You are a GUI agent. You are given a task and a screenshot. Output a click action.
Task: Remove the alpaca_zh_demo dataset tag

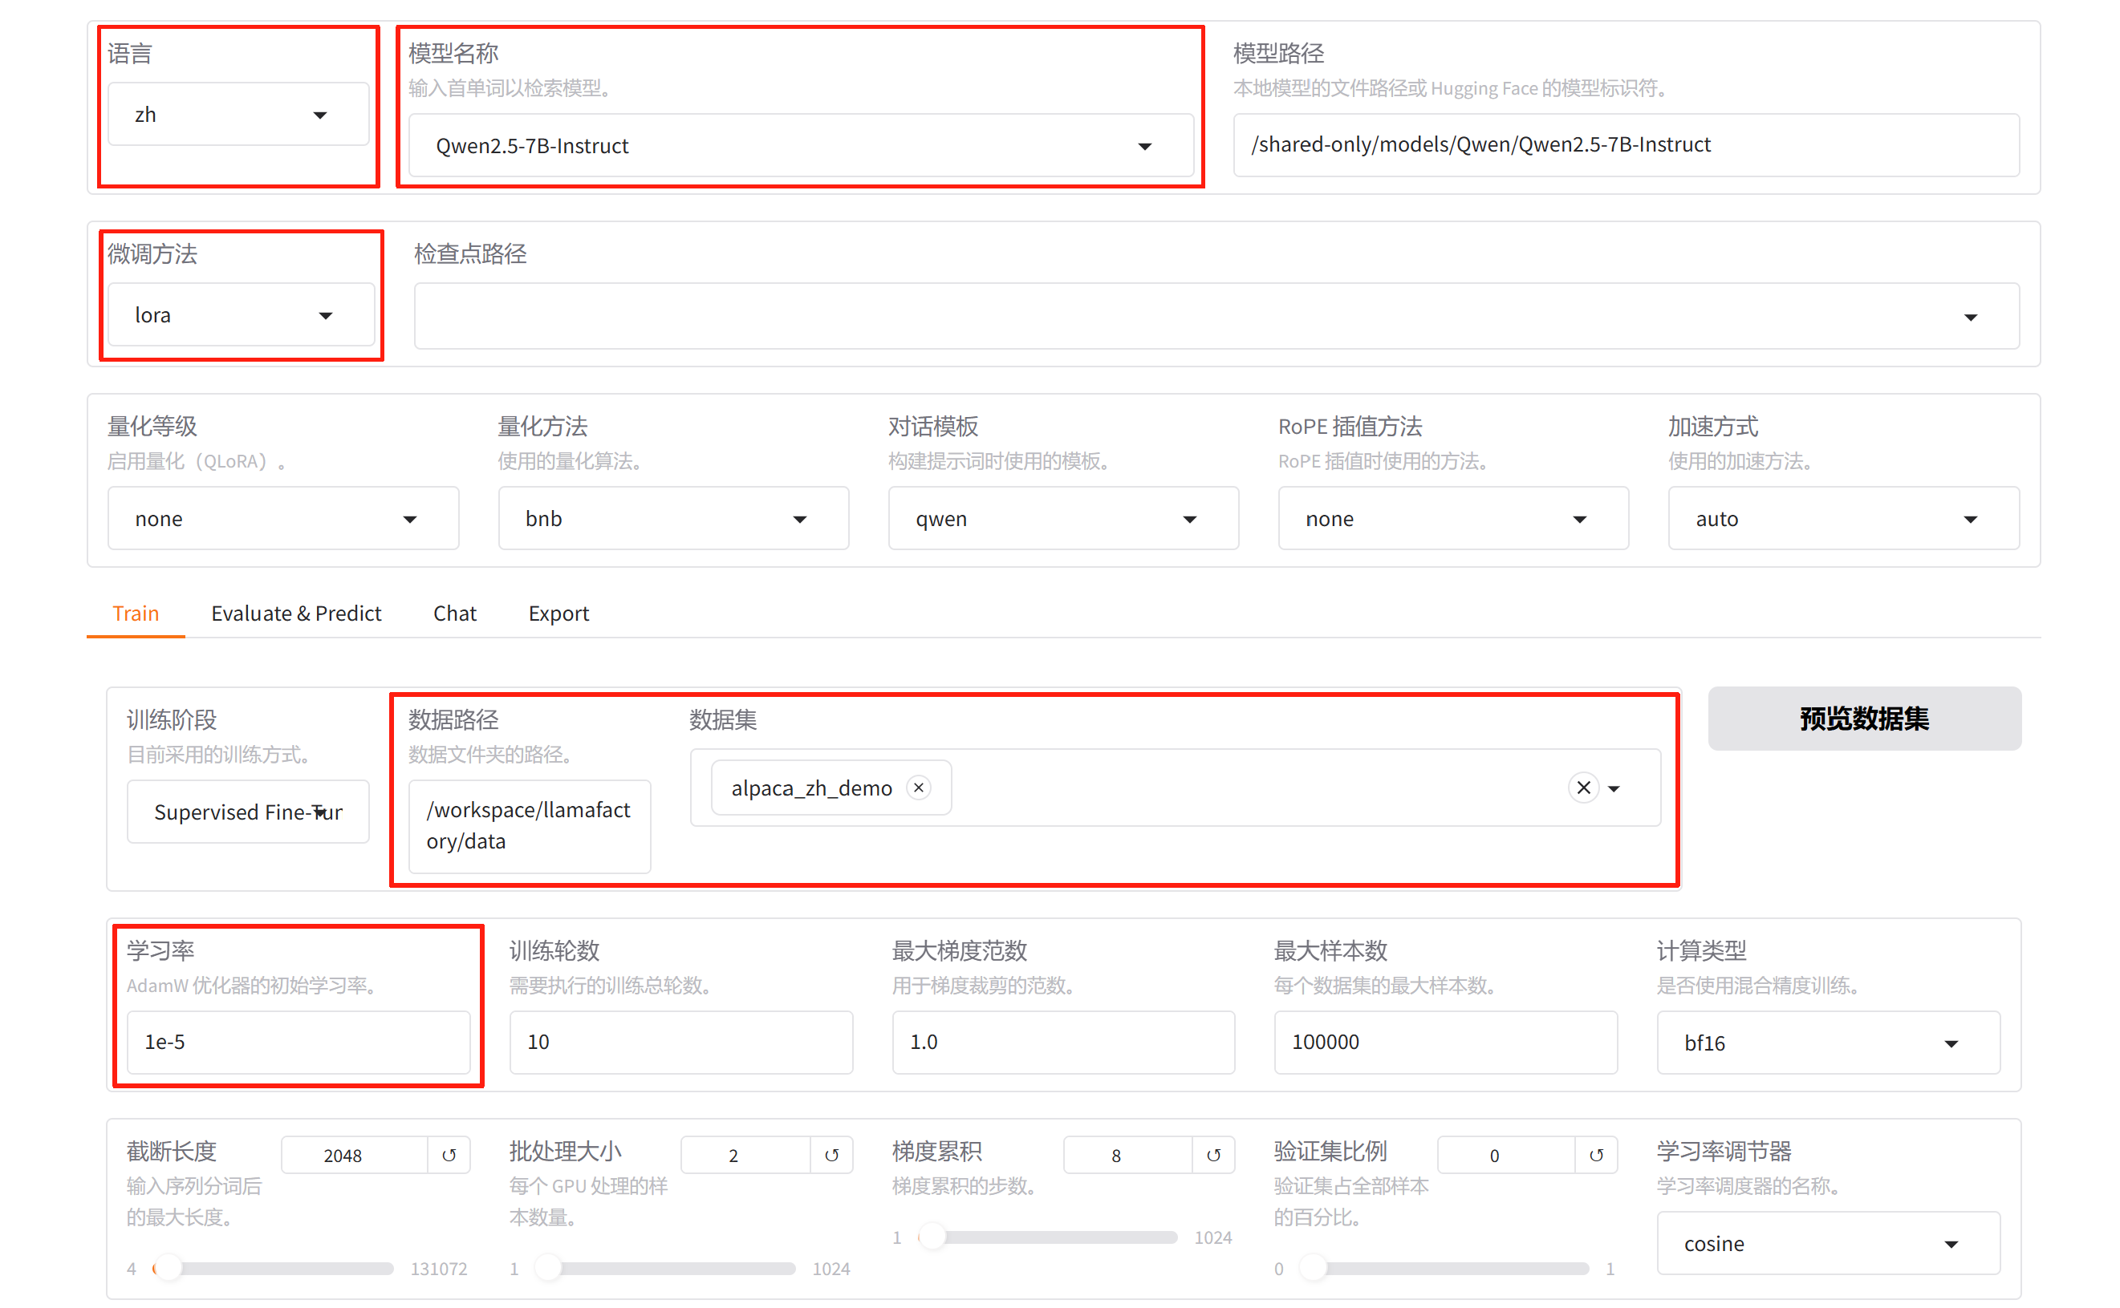click(919, 788)
